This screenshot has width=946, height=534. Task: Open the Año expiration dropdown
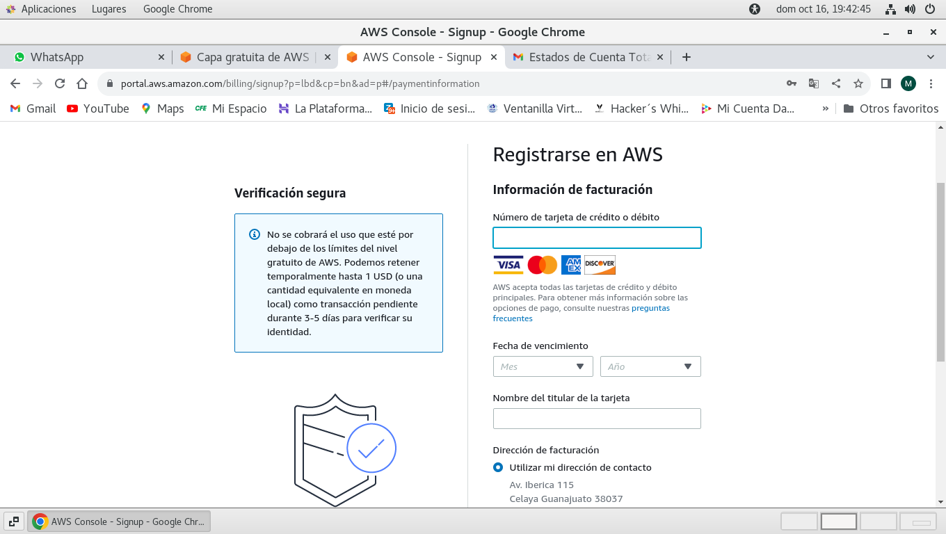point(650,366)
